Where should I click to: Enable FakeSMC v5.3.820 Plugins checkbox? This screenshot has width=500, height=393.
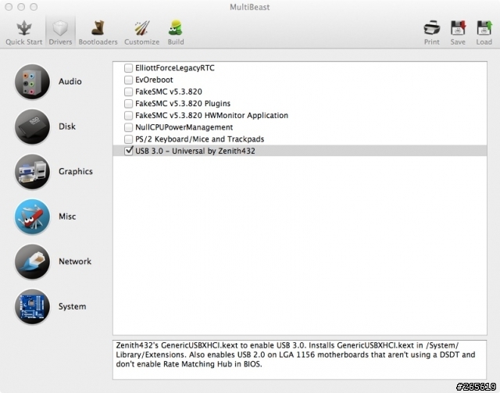tap(128, 104)
